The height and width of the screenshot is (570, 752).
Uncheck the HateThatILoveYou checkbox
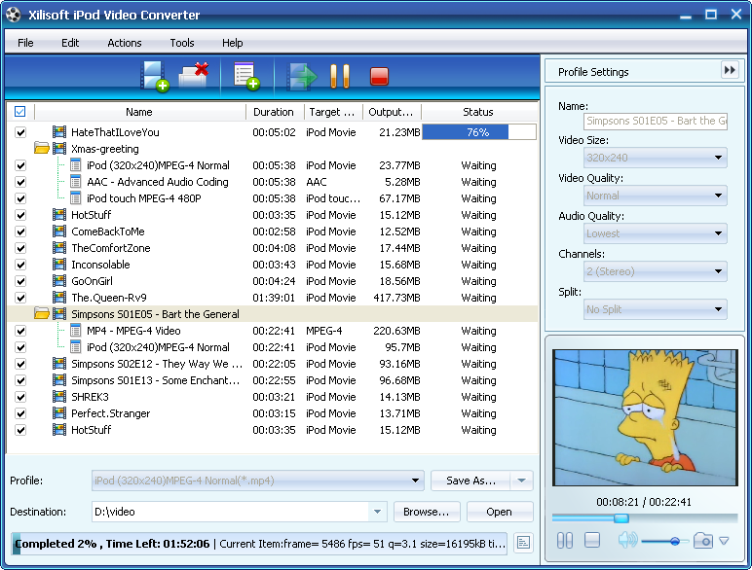click(x=20, y=132)
